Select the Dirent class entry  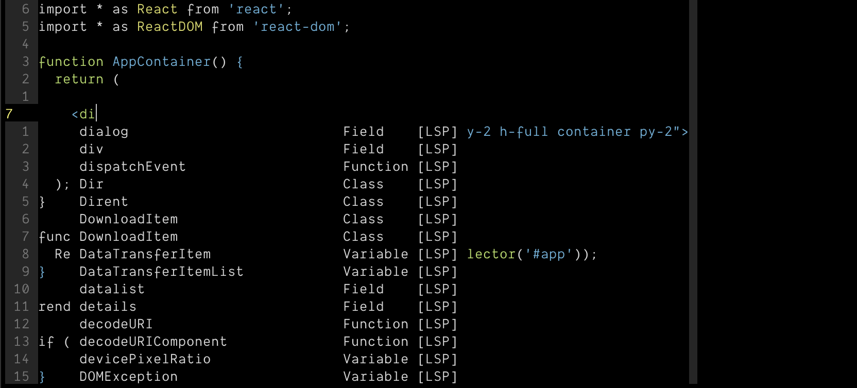pos(104,201)
